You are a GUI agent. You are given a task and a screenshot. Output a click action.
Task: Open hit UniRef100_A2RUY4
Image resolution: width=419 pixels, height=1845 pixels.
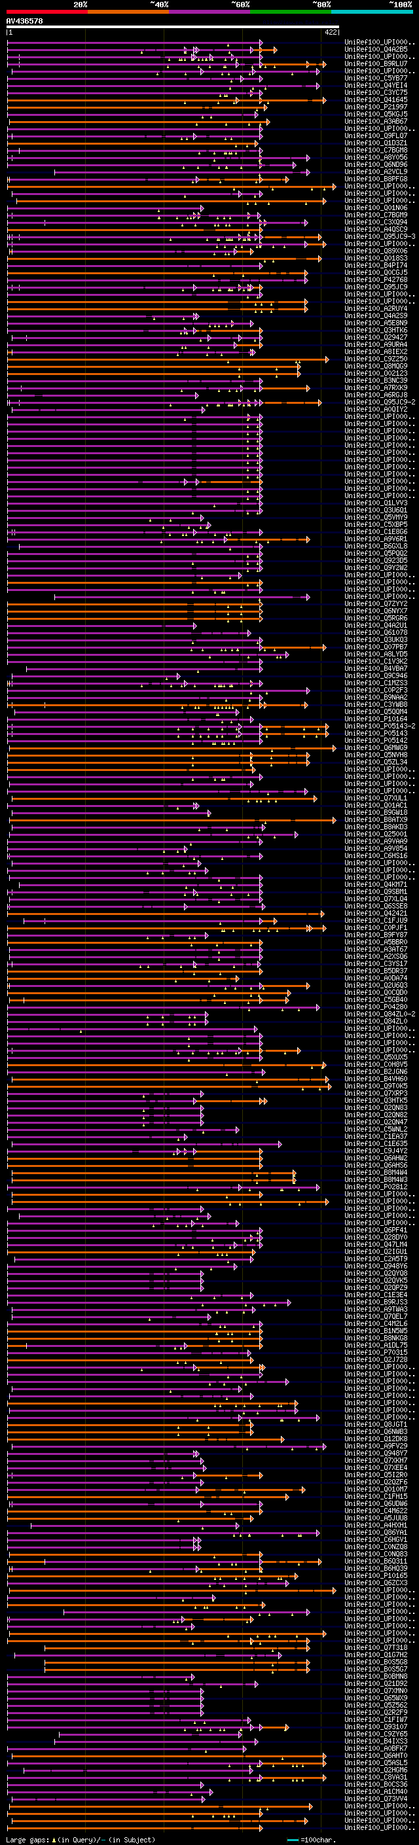point(375,309)
